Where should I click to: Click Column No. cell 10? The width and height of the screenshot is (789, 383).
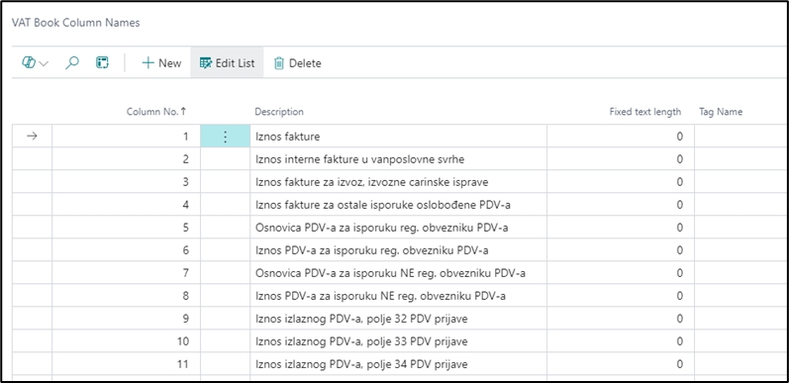(x=127, y=341)
